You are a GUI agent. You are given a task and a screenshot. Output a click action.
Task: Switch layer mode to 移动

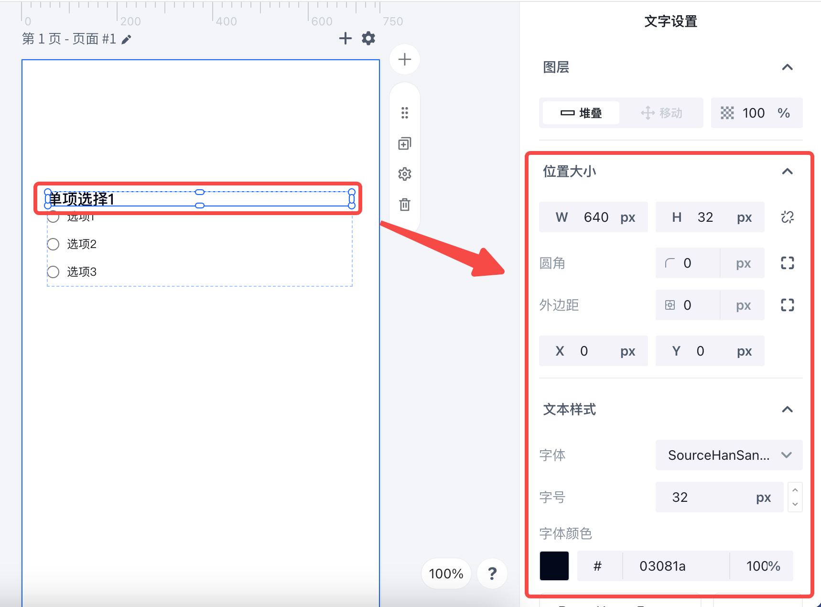tap(661, 113)
